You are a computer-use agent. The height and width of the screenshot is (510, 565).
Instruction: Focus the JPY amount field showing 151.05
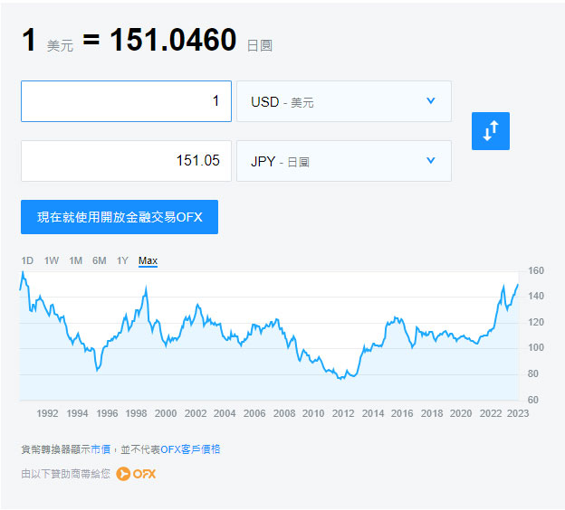click(126, 161)
